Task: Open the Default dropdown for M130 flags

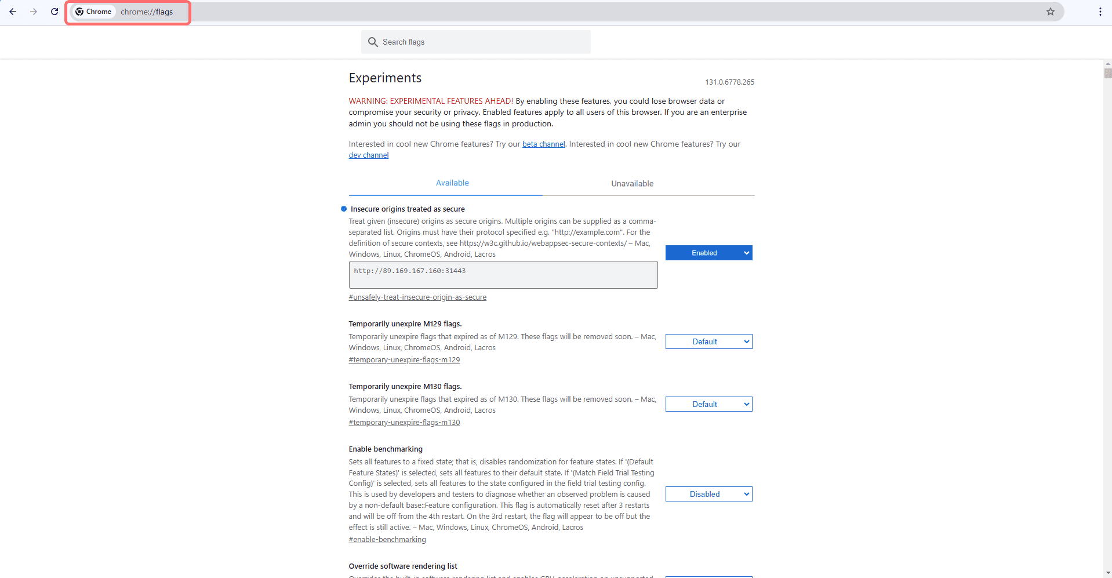Action: coord(708,404)
